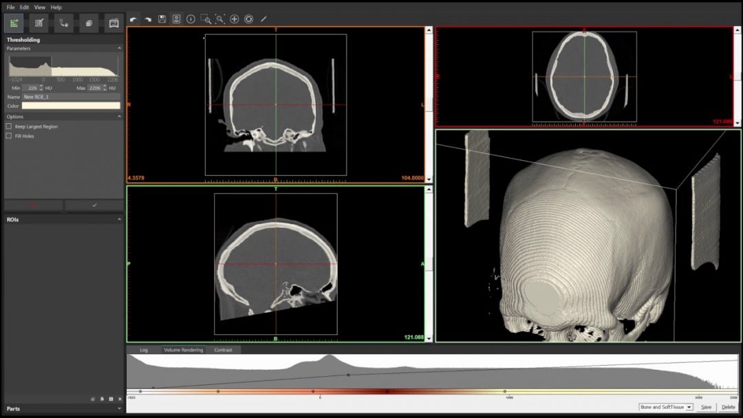Screen dimensions: 743x418
Task: Collapse the Parameters section
Action: [120, 48]
